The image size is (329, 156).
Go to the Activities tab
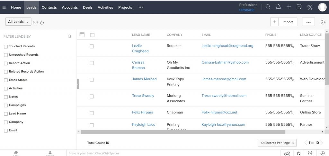[x=105, y=7]
